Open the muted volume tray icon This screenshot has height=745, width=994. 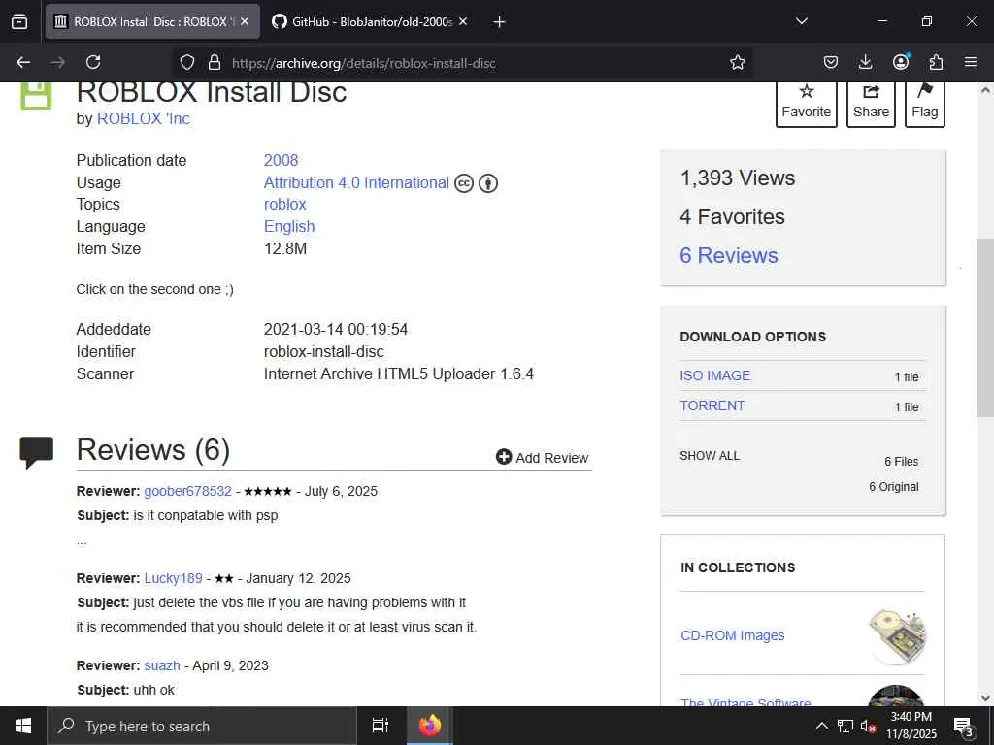[868, 726]
